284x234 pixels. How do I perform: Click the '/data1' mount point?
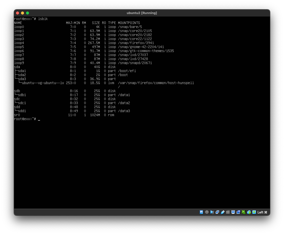pyautogui.click(x=124, y=95)
